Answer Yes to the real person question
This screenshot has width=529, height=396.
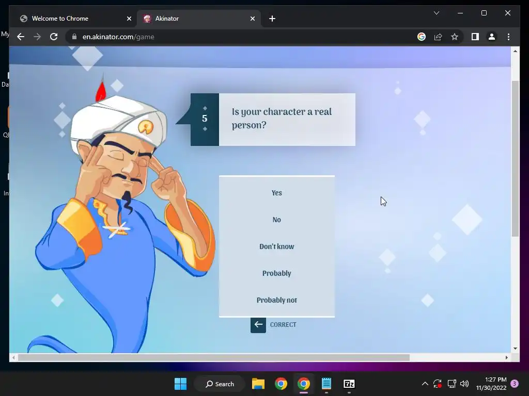[277, 193]
